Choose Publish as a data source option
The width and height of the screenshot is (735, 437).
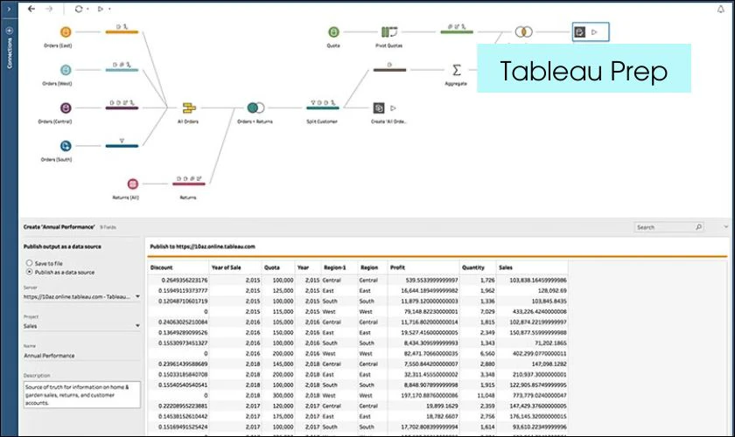[x=30, y=272]
